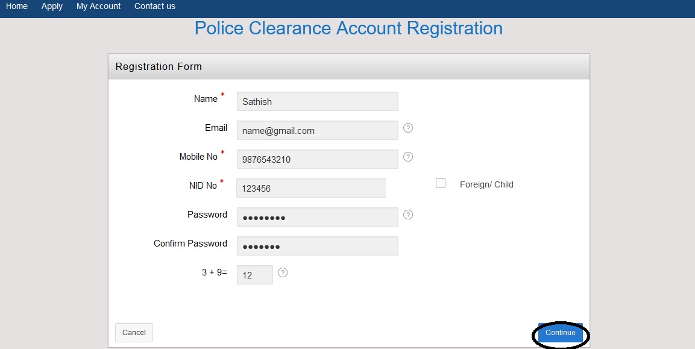This screenshot has width=695, height=349.
Task: Click the NID No input field
Action: (311, 188)
